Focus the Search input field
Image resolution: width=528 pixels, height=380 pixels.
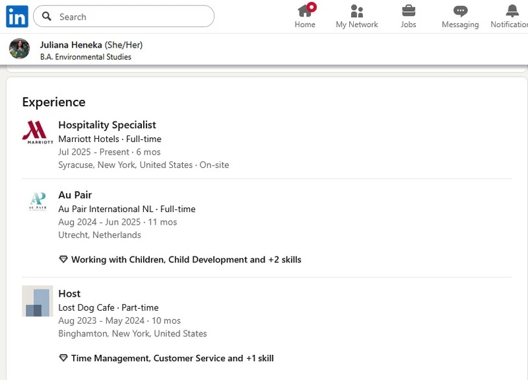click(123, 16)
